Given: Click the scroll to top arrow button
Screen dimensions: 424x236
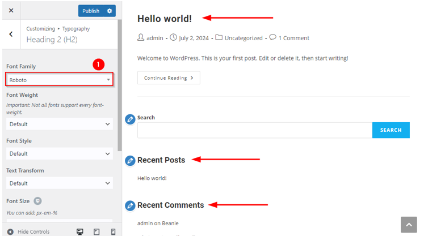Looking at the screenshot, I should [x=409, y=225].
